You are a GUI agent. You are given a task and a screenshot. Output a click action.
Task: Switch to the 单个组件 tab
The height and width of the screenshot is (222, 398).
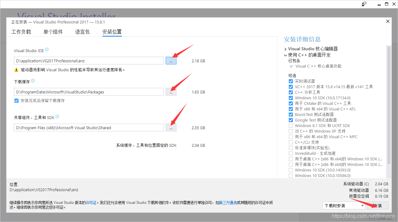coord(53,32)
